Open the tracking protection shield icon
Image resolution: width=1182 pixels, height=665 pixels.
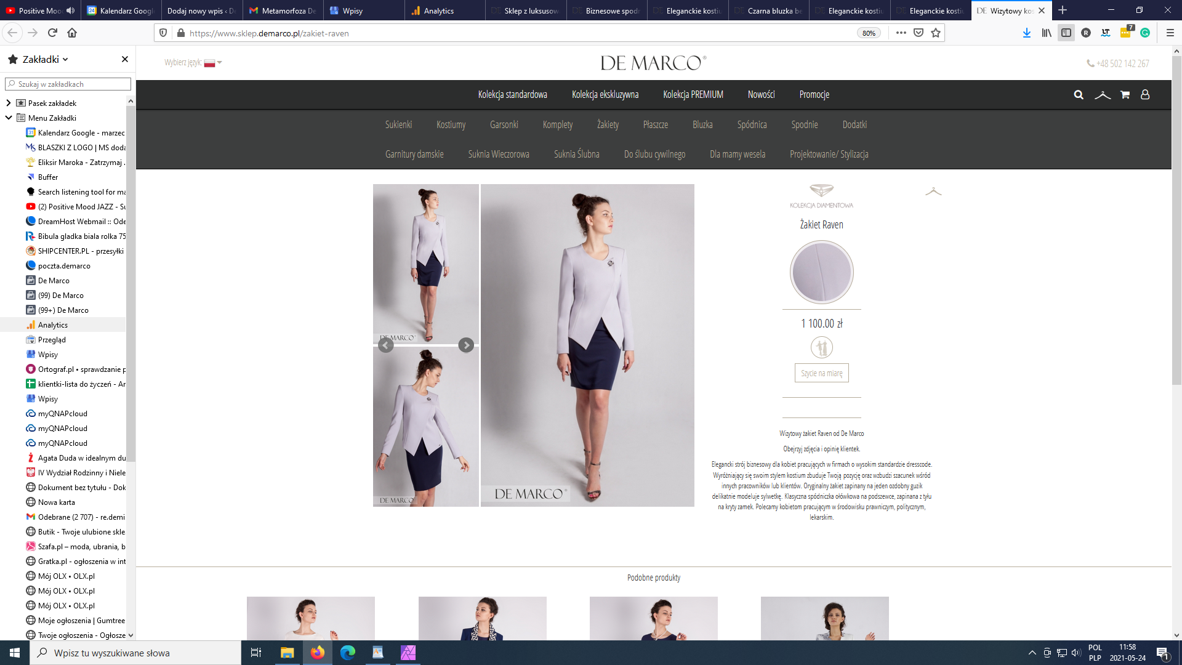(163, 33)
